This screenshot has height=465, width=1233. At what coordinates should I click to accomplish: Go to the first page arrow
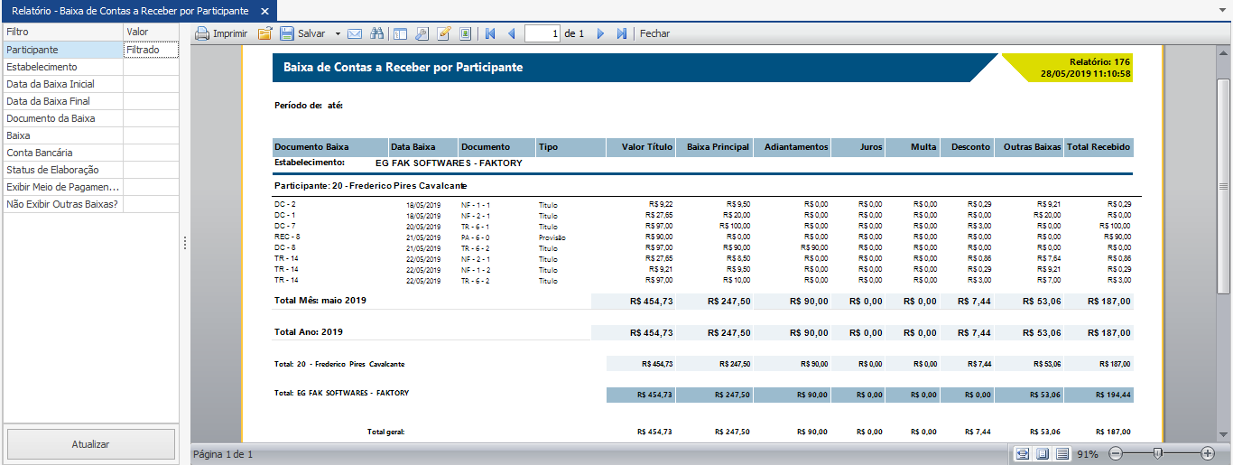pos(490,33)
